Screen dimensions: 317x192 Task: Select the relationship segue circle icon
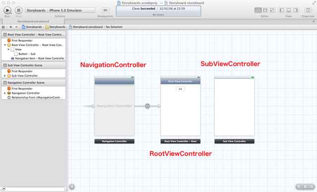(148, 106)
